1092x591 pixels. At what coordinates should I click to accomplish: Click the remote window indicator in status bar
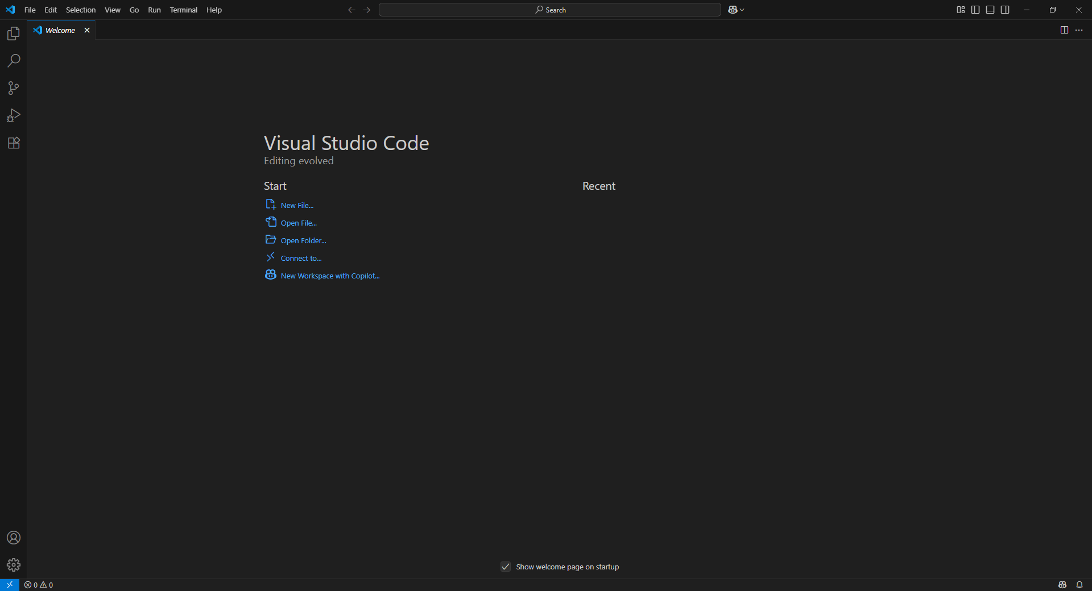10,585
